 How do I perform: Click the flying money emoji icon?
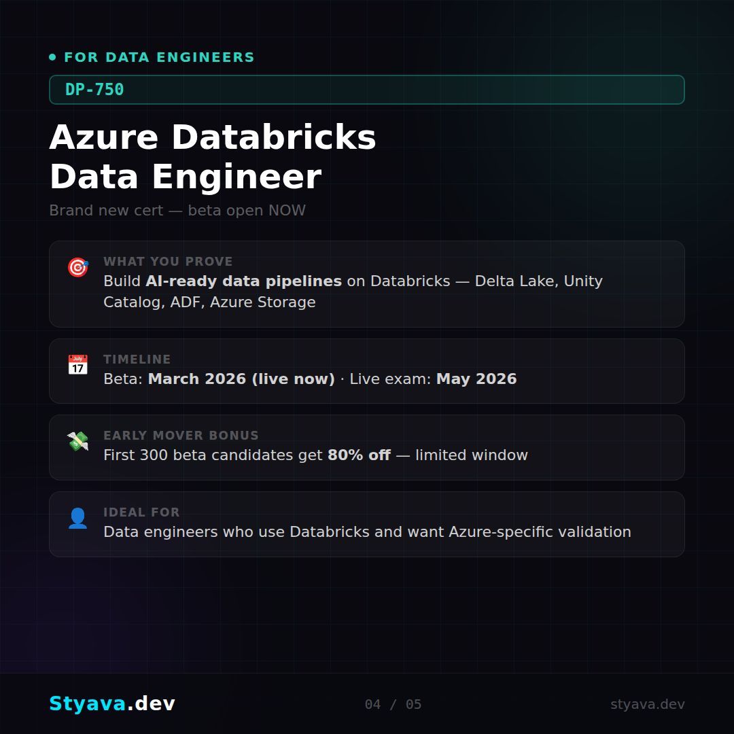click(77, 441)
